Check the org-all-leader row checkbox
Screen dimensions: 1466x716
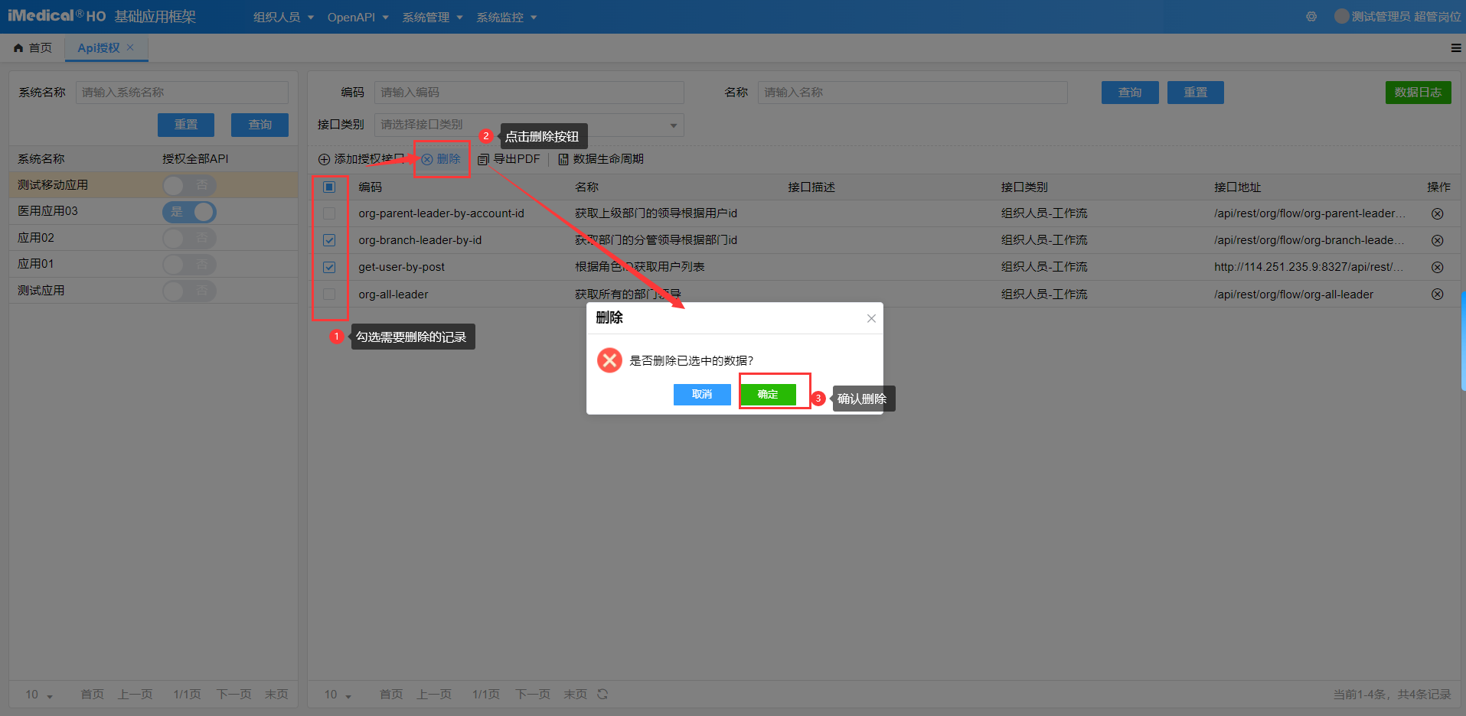coord(329,295)
